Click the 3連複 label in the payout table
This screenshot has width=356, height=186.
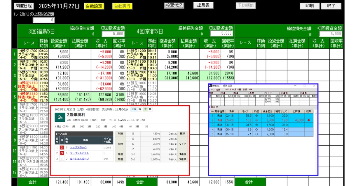(183, 154)
